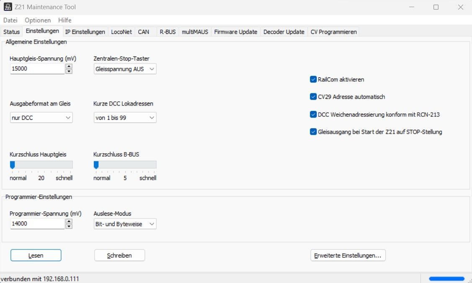Click the status text 'verbunden mit 192.168.0.111'
472x283 pixels.
point(40,279)
